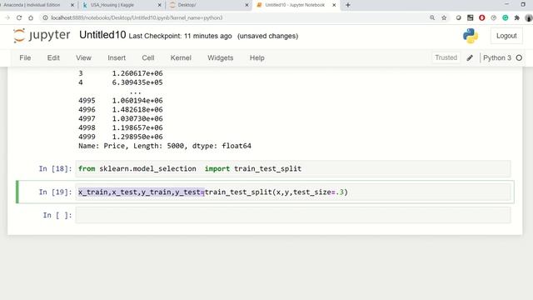Open the browser zoom magnifier icon
The height and width of the screenshot is (300, 533).
(x=432, y=17)
